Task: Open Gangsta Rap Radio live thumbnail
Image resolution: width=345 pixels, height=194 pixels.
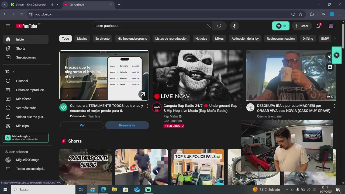Action: point(198,75)
